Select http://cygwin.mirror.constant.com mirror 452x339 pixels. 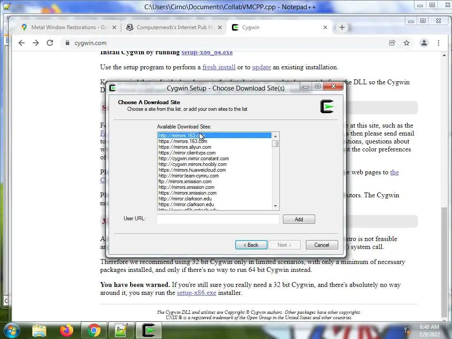point(215,158)
